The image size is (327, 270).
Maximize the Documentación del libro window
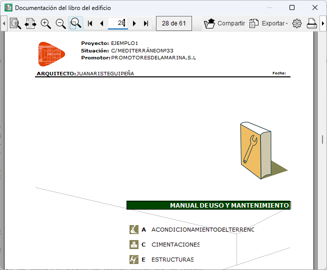[x=292, y=7]
